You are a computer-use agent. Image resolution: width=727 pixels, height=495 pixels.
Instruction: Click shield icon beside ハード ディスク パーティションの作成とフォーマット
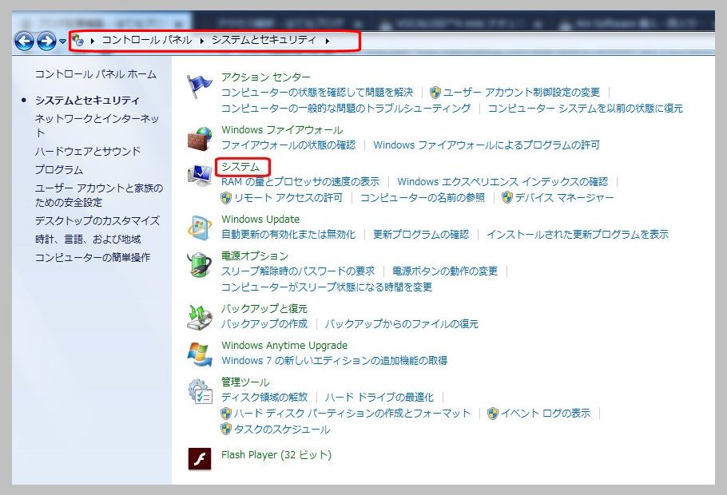pyautogui.click(x=226, y=414)
